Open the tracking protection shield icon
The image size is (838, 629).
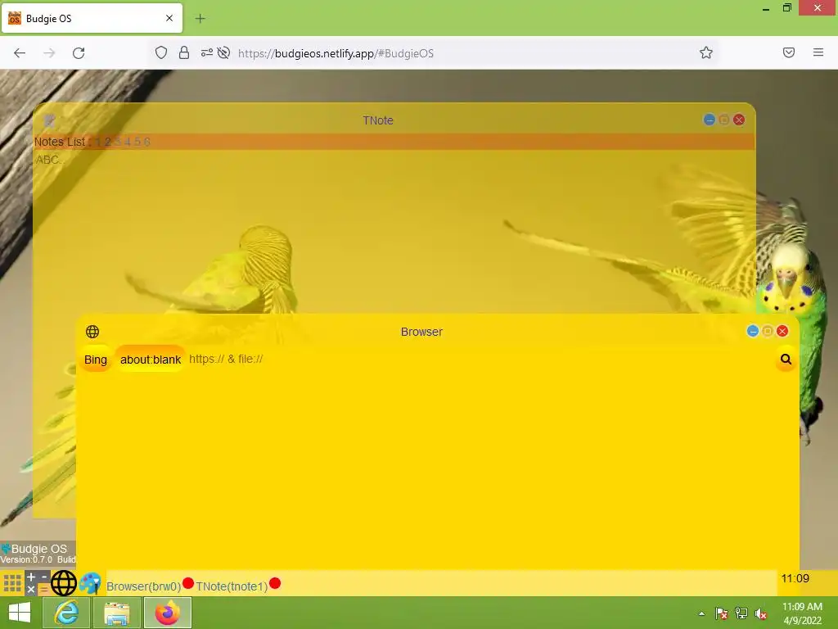pyautogui.click(x=161, y=52)
